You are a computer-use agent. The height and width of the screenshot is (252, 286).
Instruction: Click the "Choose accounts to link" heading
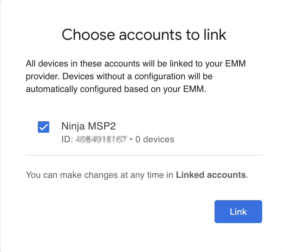pos(144,34)
